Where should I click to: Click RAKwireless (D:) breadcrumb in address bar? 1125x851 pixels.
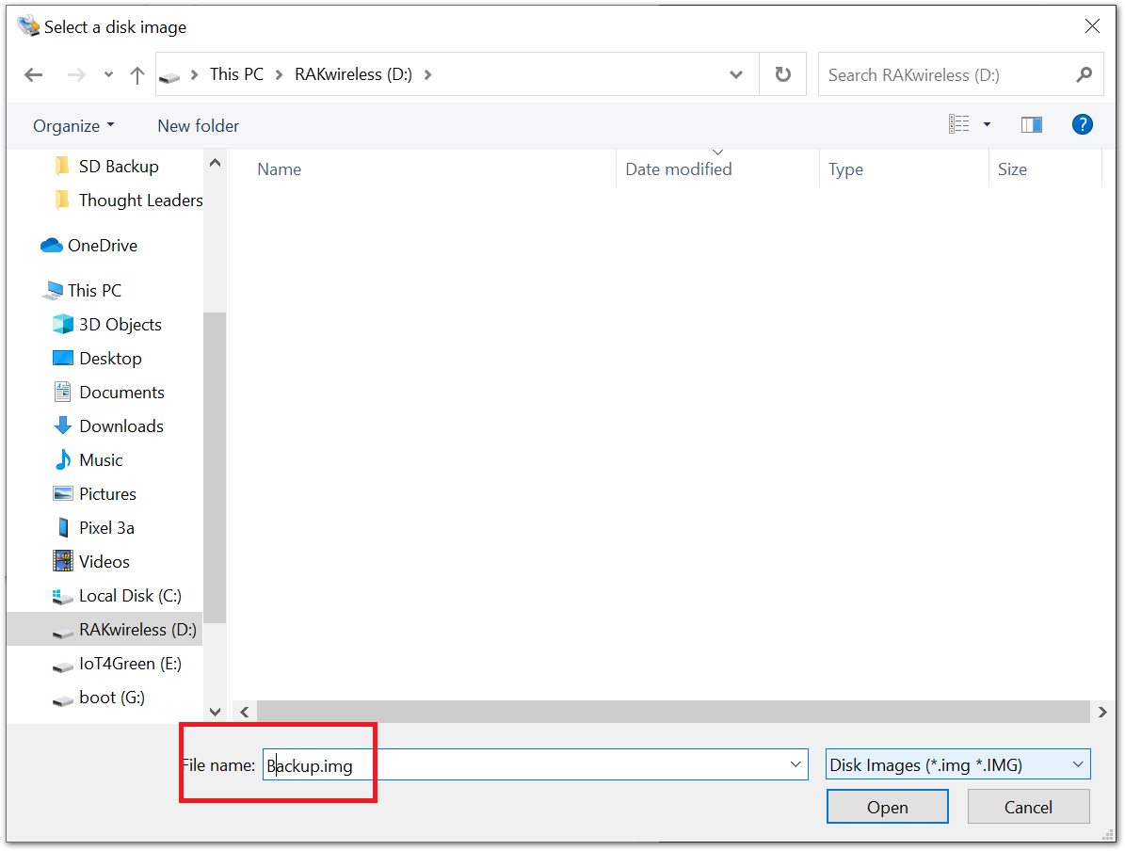coord(353,74)
